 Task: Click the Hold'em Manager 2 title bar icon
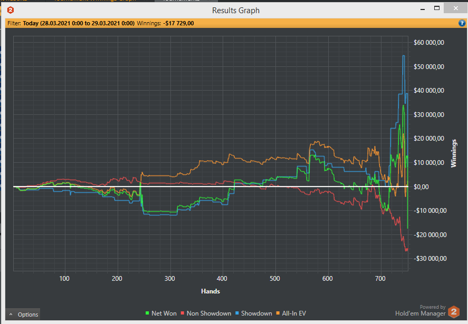tap(10, 10)
